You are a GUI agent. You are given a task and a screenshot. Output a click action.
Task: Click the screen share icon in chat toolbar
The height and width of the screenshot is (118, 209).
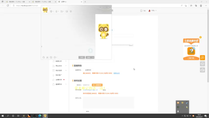[x=67, y=11]
